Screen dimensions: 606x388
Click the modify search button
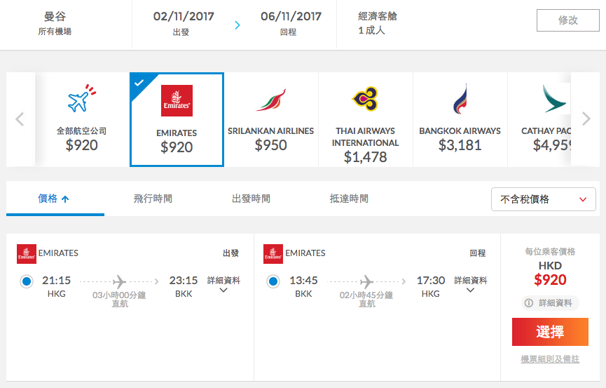567,20
